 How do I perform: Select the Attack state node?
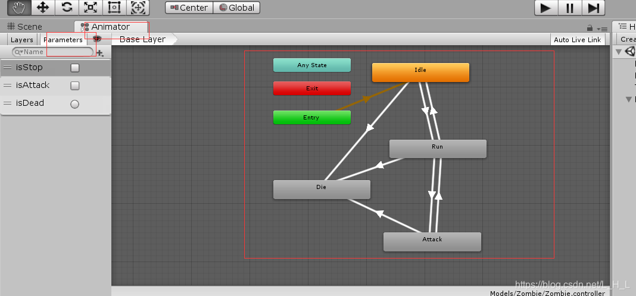click(432, 242)
